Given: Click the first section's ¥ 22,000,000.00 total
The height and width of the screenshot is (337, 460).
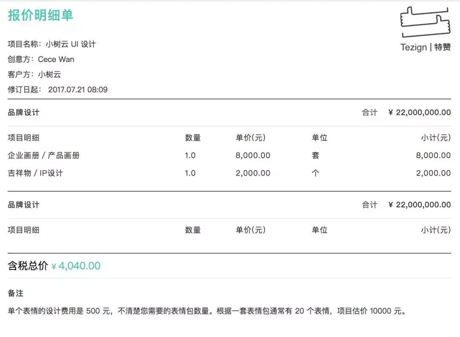Looking at the screenshot, I should (x=419, y=113).
